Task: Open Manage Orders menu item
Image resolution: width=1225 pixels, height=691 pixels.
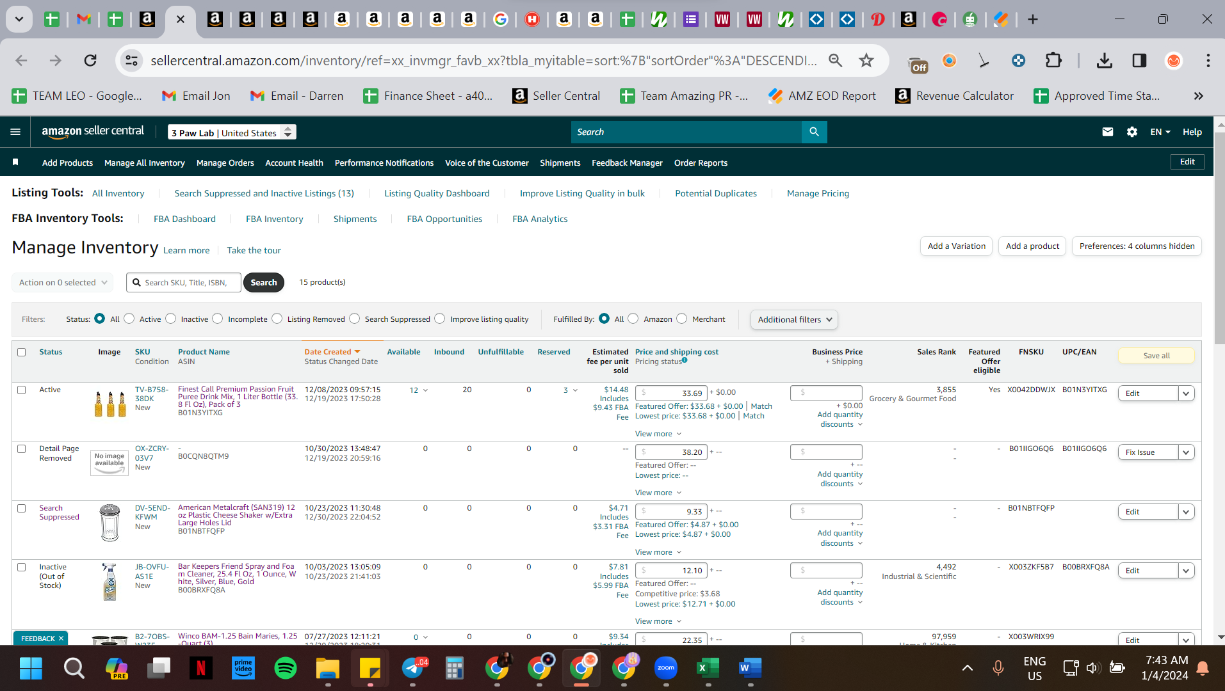Action: tap(225, 163)
